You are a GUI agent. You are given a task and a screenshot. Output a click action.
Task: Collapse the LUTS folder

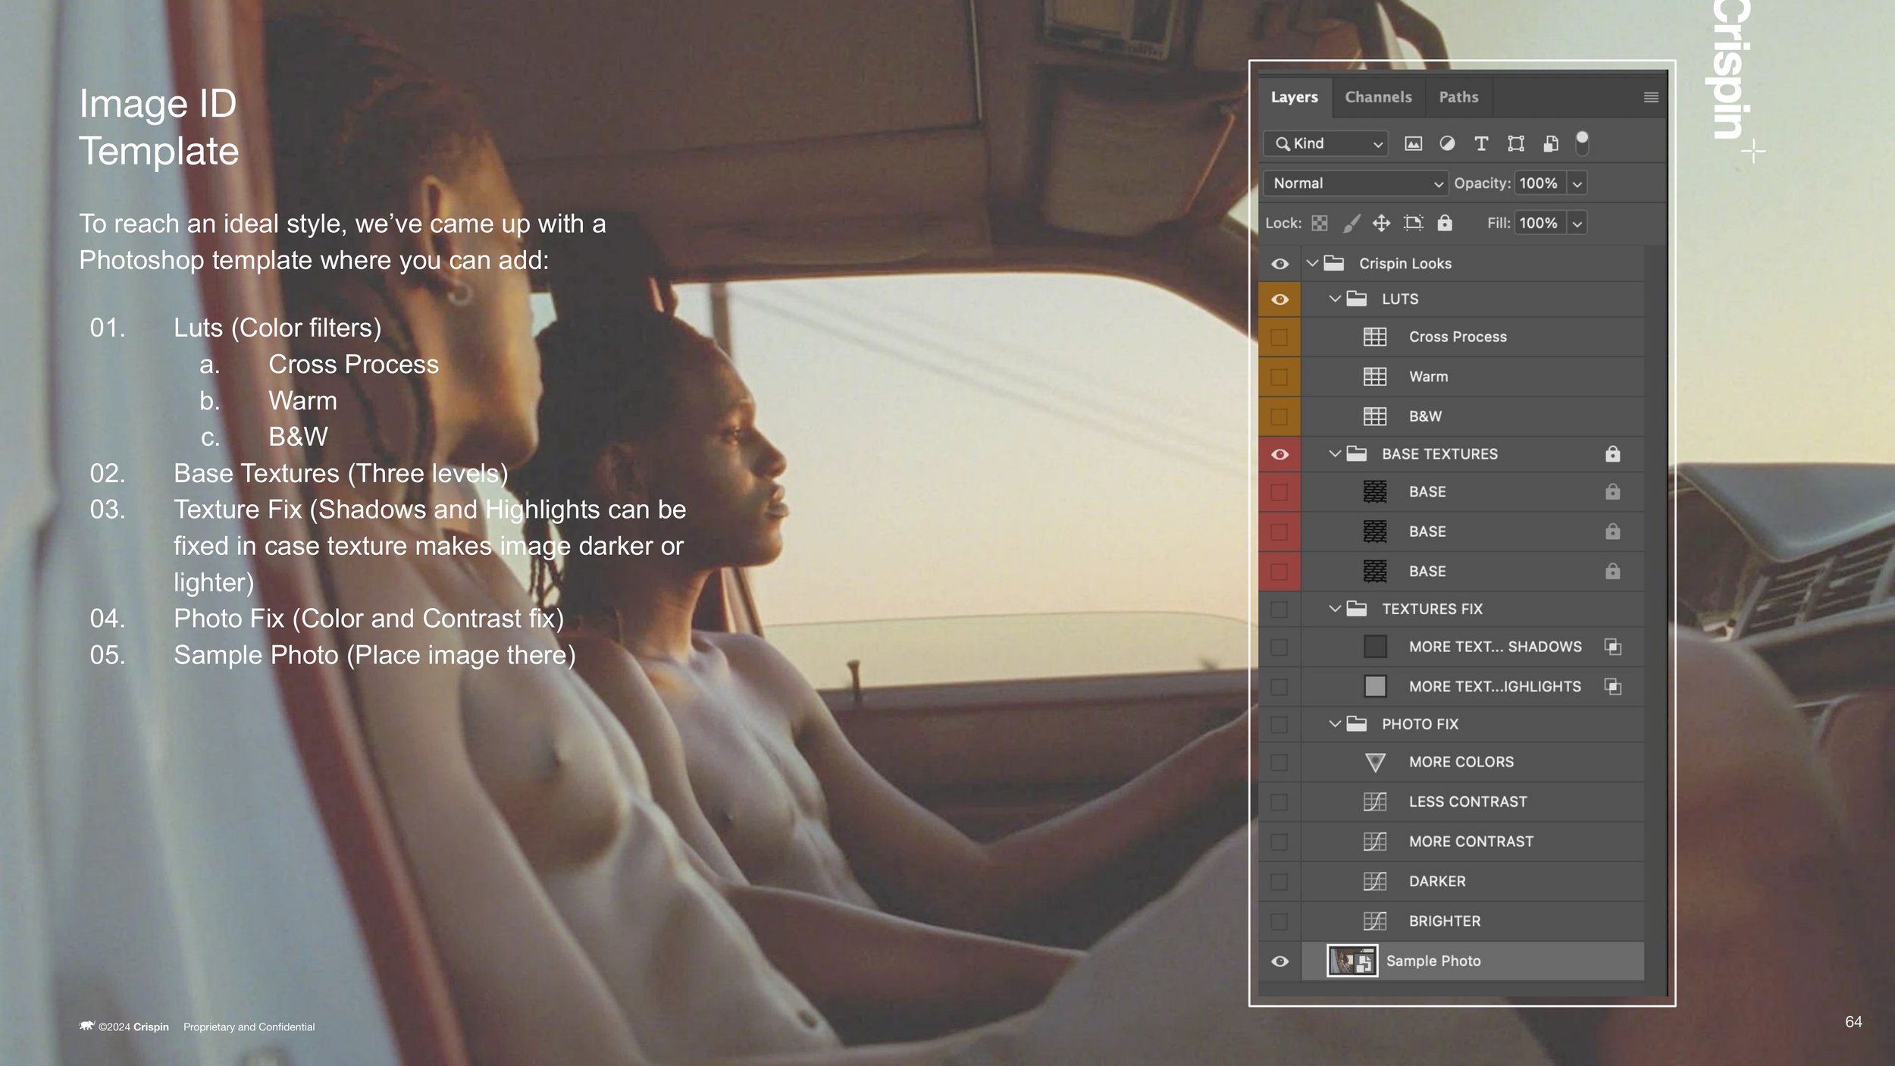click(x=1335, y=299)
